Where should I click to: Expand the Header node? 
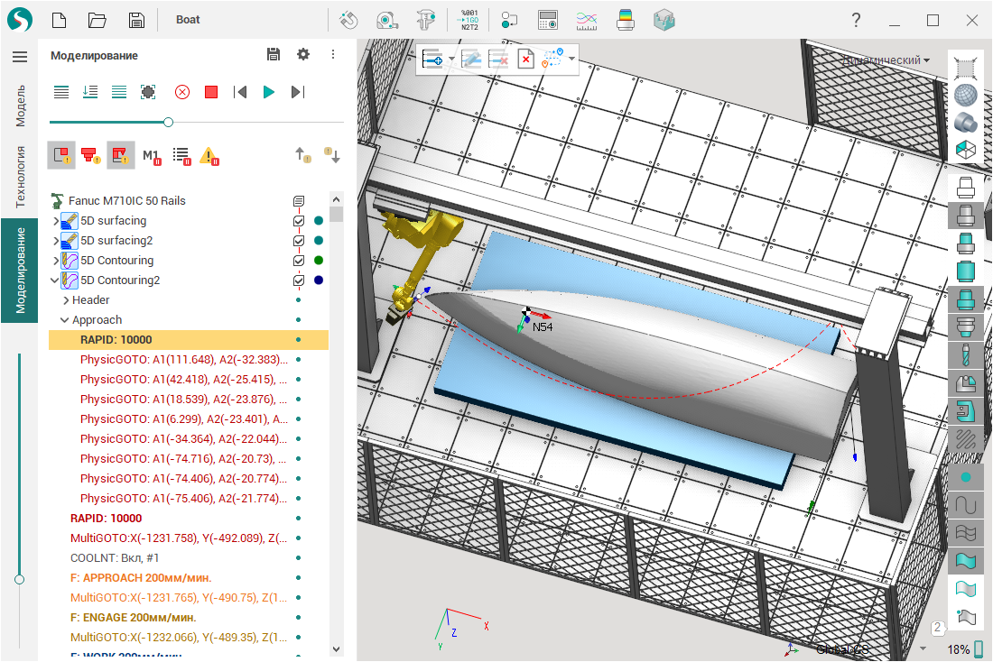coord(65,300)
